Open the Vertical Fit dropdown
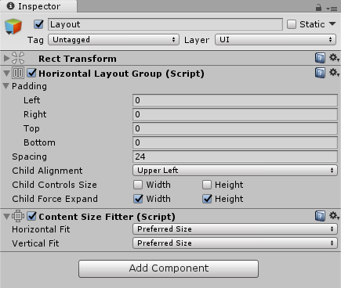The width and height of the screenshot is (341, 288). [x=235, y=243]
